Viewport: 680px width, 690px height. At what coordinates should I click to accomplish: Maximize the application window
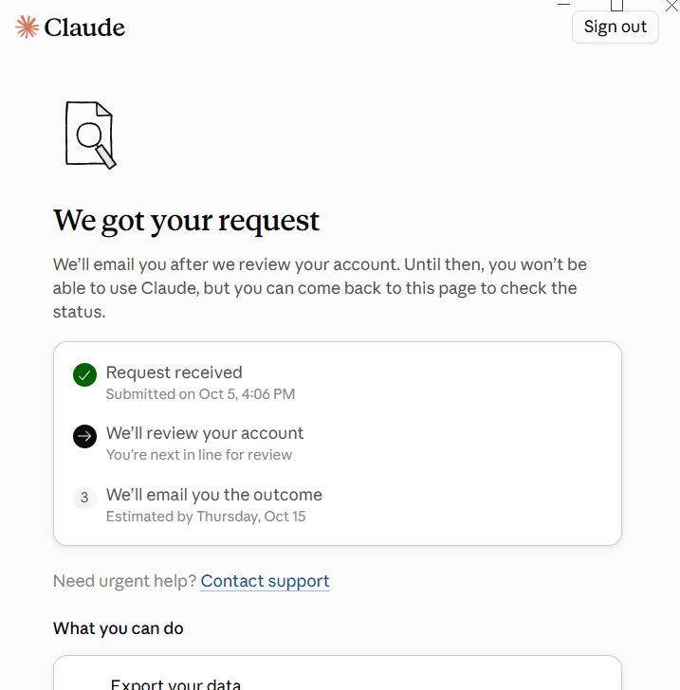tap(616, 6)
